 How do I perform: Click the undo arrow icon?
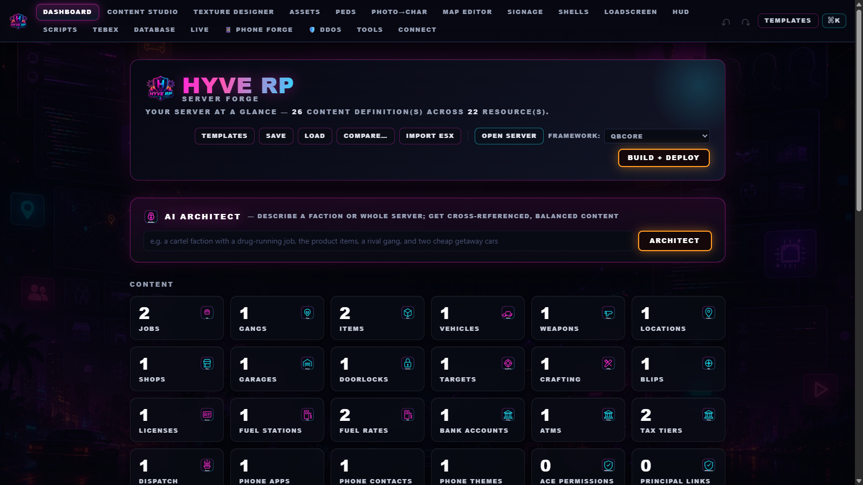(x=726, y=22)
